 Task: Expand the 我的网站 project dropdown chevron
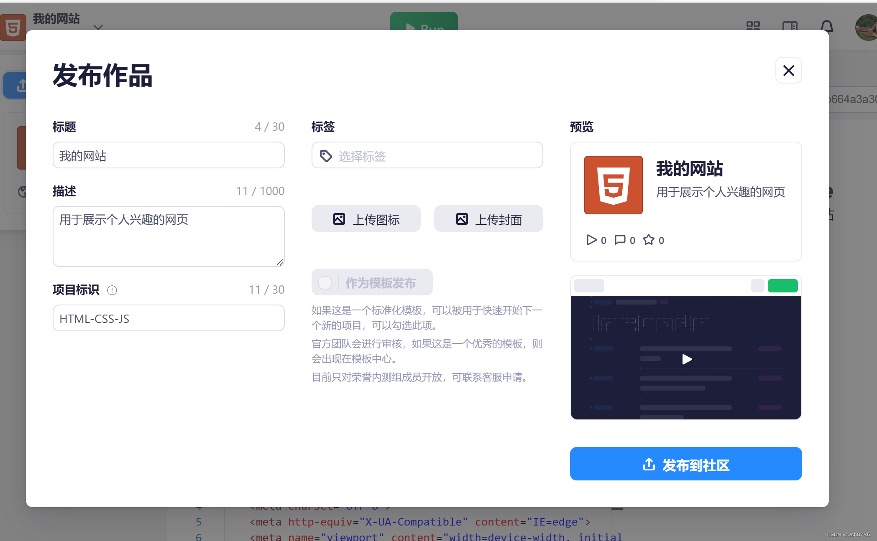98,28
